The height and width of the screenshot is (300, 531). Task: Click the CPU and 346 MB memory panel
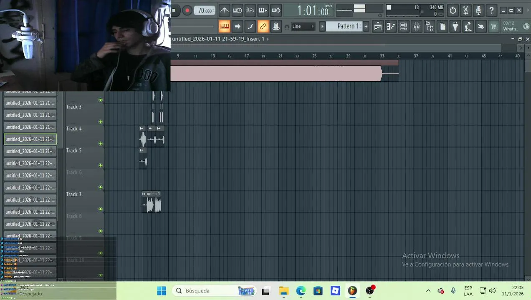tap(415, 10)
